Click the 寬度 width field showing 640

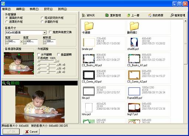(x=14, y=42)
